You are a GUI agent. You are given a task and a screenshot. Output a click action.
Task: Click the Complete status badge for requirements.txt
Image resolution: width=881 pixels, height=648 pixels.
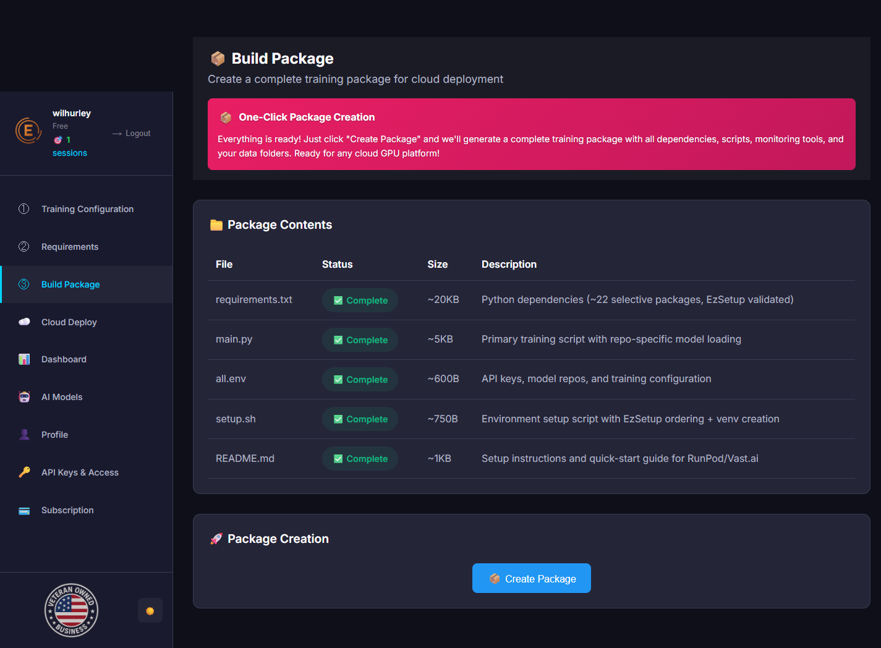coord(360,301)
